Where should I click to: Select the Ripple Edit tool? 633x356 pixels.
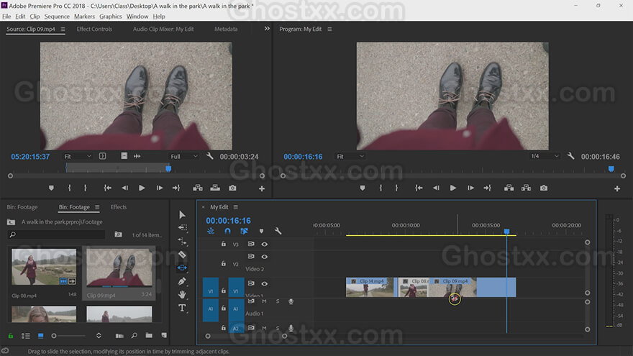click(x=183, y=242)
